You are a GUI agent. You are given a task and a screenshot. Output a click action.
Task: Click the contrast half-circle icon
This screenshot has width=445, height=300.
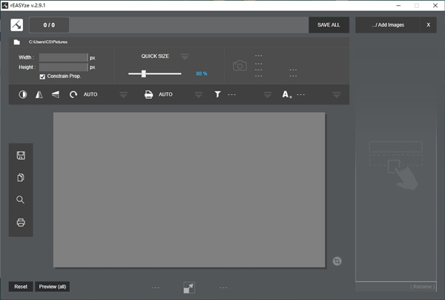coord(23,94)
